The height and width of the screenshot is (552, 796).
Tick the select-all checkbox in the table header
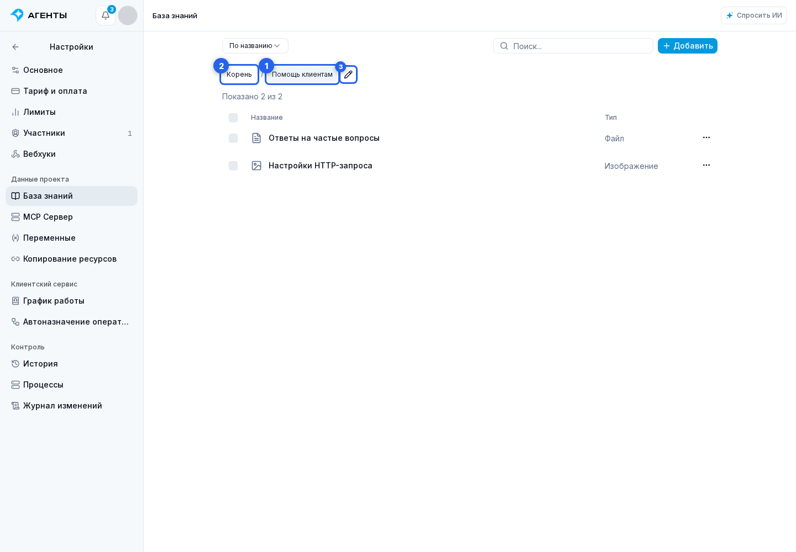pyautogui.click(x=233, y=118)
